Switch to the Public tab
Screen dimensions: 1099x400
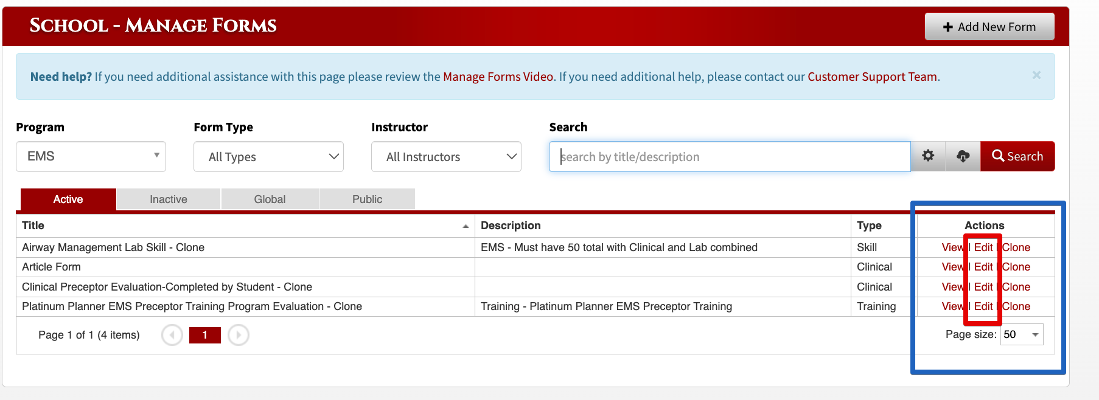pyautogui.click(x=367, y=199)
